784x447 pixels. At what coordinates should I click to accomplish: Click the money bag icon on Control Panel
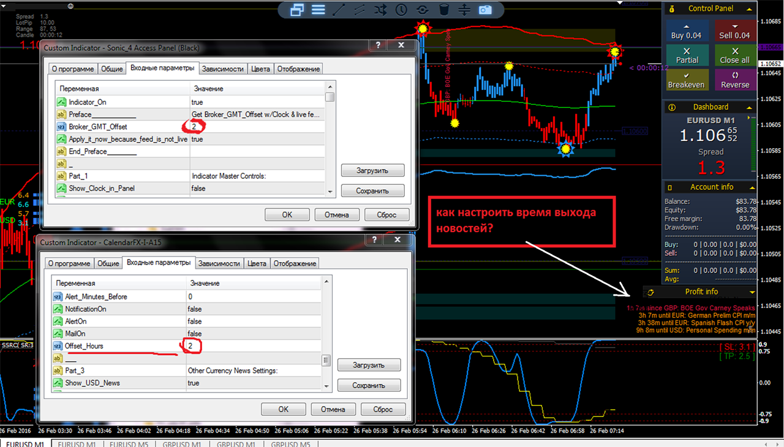coord(672,9)
